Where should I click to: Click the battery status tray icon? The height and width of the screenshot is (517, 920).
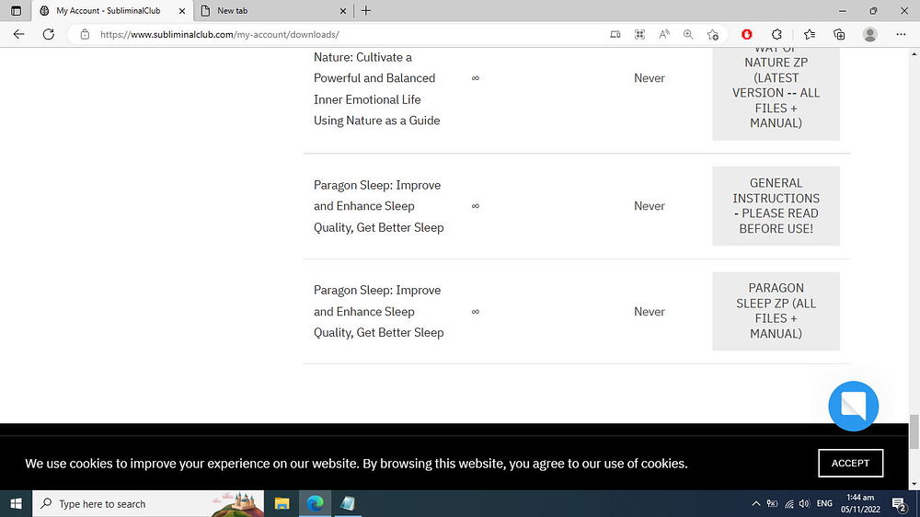772,503
